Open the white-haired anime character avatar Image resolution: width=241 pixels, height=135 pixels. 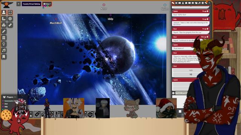(74, 108)
